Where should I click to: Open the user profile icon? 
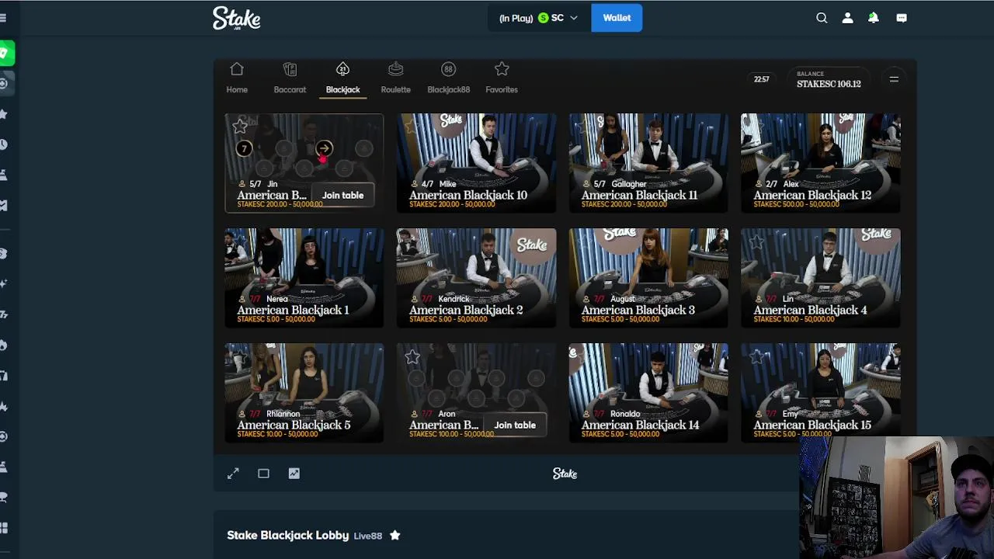click(x=848, y=18)
